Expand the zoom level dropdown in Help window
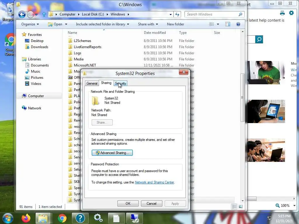 click(294, 206)
